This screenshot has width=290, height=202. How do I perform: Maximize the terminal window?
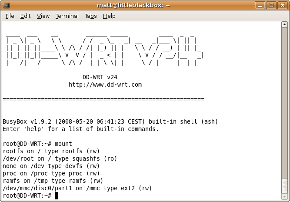(272, 6)
